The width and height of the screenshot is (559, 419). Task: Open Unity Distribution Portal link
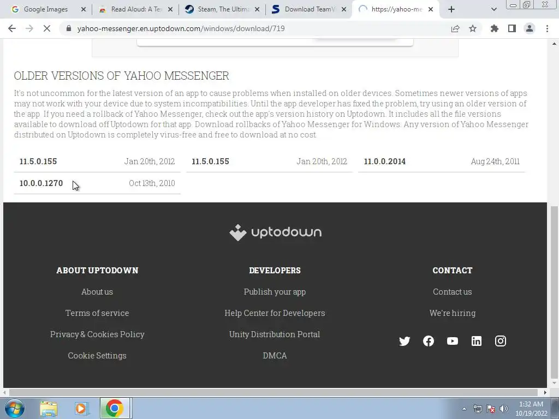click(x=275, y=334)
